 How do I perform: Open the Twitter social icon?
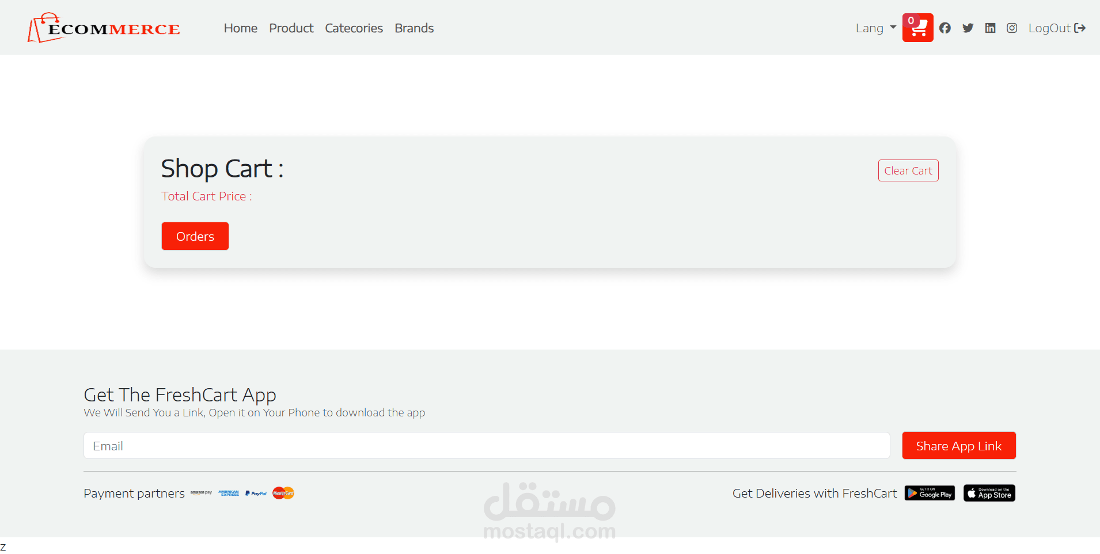968,28
